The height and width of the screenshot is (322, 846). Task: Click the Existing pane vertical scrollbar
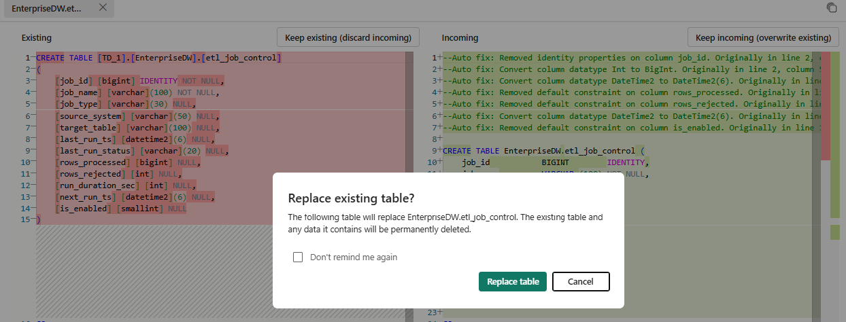pos(409,187)
